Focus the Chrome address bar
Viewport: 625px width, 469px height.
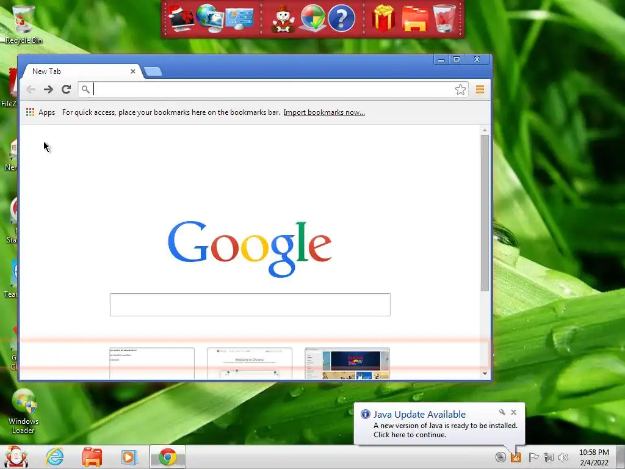pos(273,89)
